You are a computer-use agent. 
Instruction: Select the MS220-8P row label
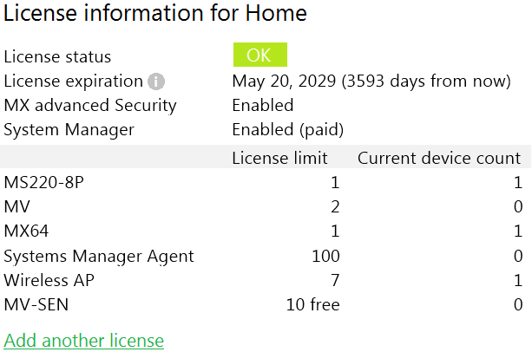click(x=44, y=183)
